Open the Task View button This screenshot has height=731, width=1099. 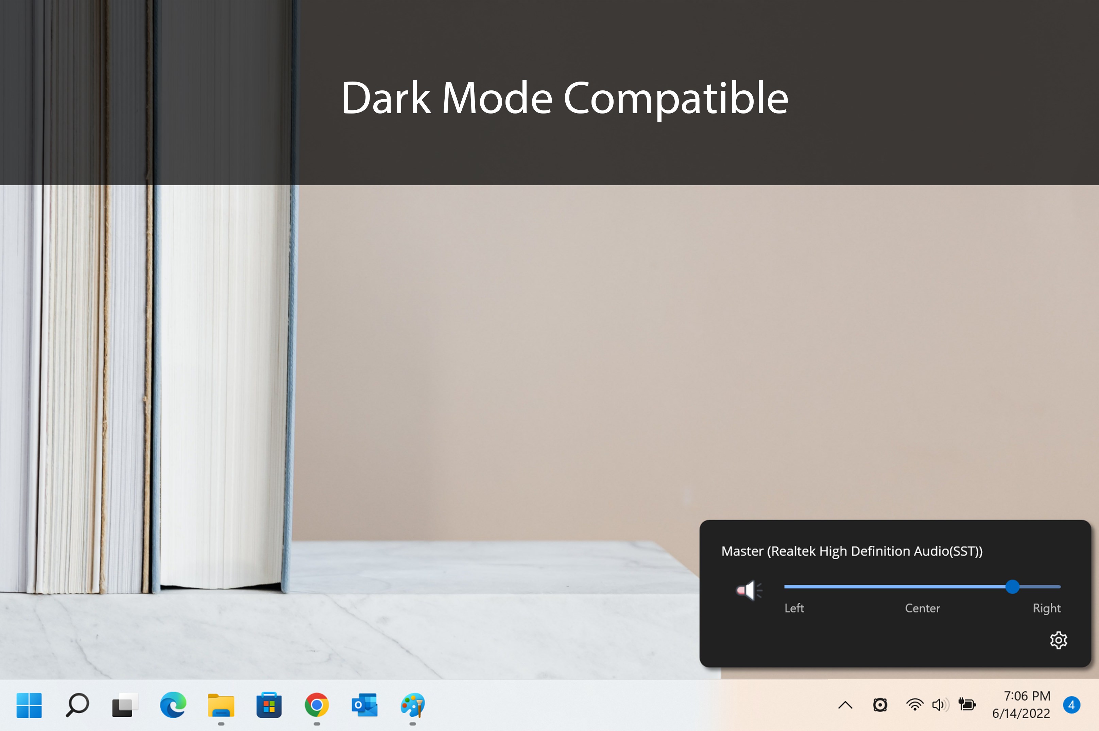[124, 705]
